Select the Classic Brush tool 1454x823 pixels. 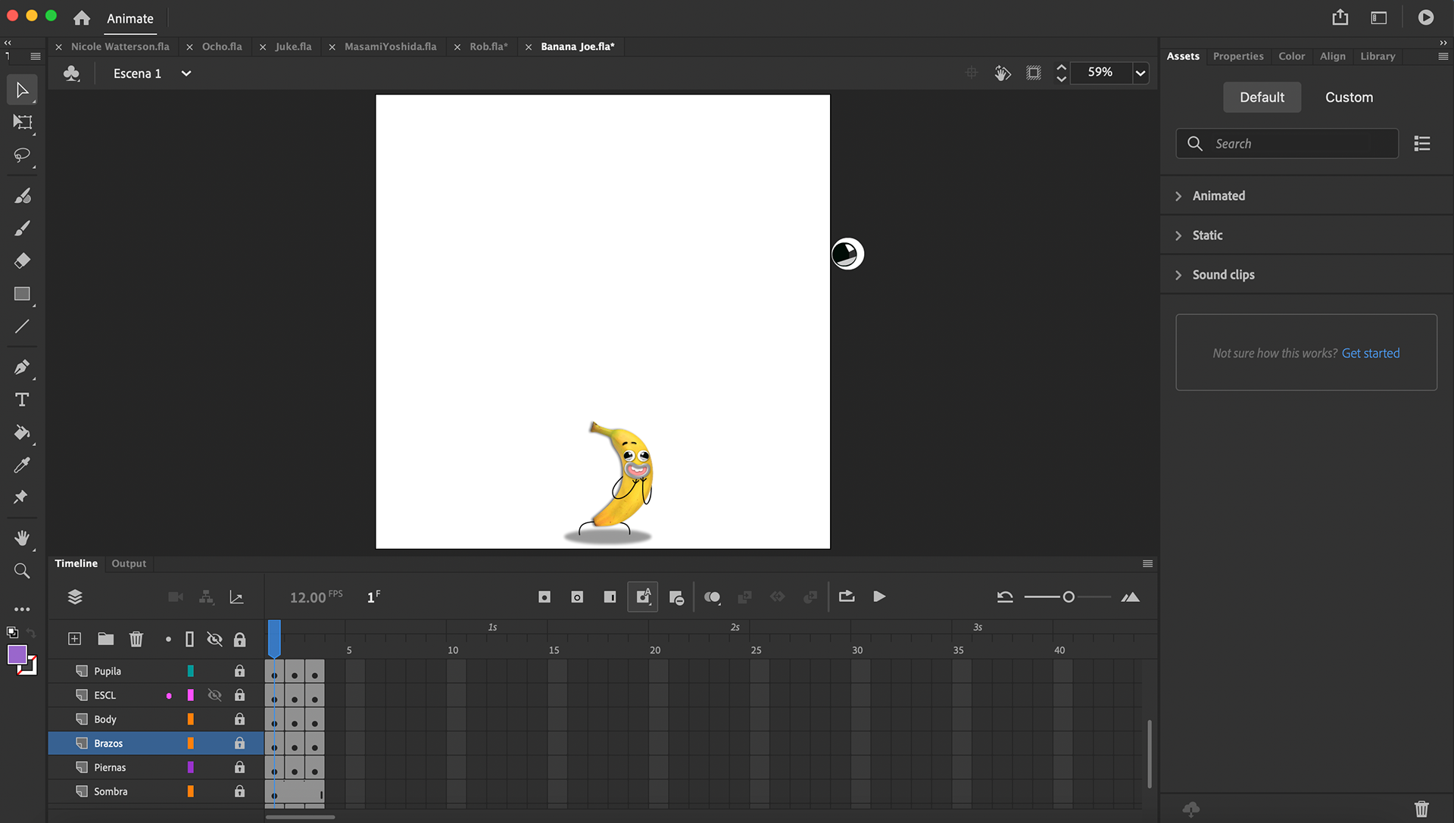coord(22,228)
